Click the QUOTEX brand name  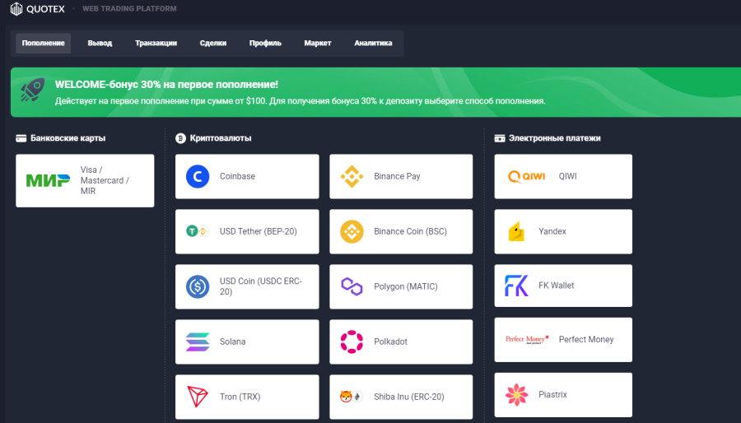coord(45,9)
